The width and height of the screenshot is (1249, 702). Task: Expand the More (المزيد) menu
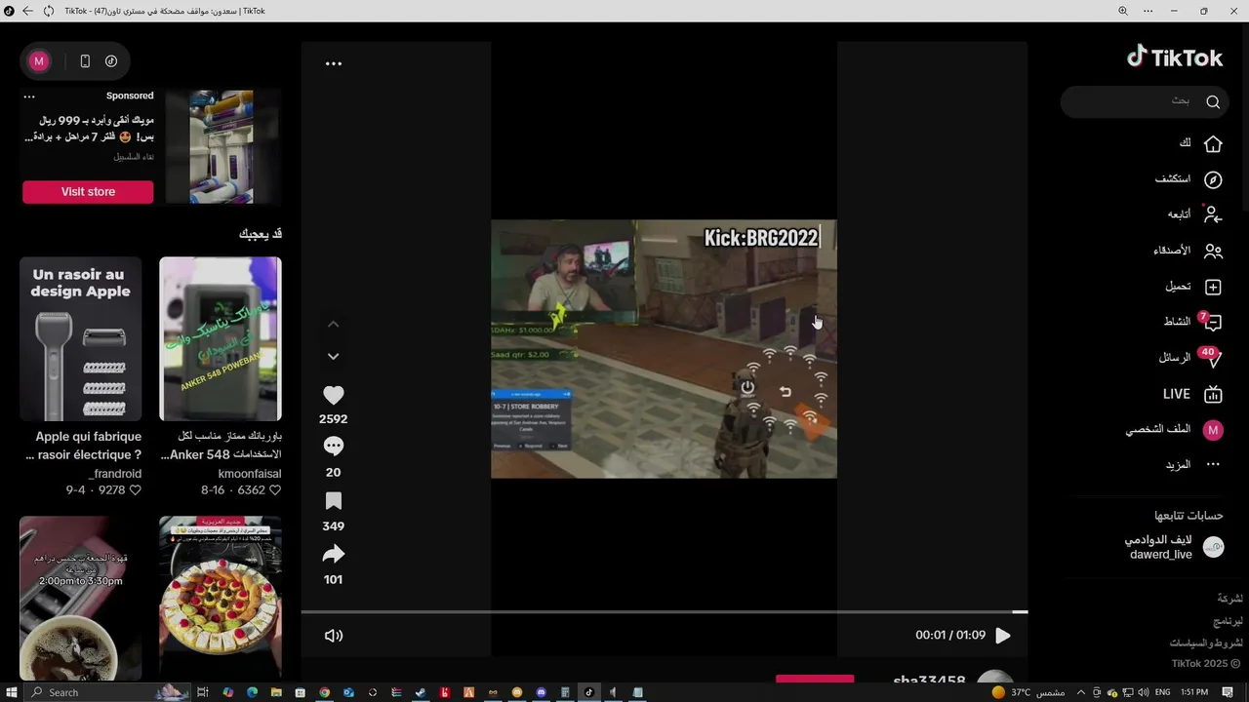click(1193, 465)
